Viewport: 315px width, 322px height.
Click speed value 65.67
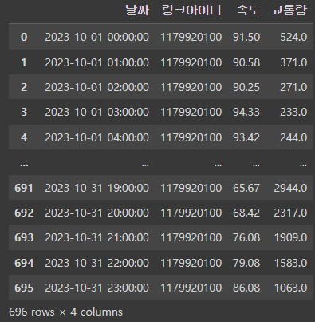(x=246, y=188)
